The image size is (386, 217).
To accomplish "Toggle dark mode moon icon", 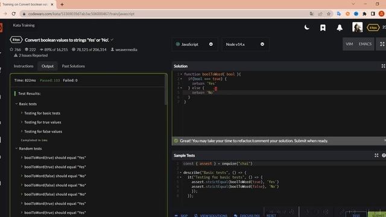I will [x=307, y=27].
